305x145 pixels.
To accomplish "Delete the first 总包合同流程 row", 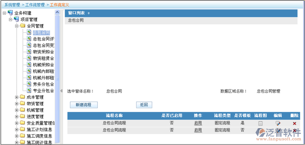I will [x=294, y=123].
